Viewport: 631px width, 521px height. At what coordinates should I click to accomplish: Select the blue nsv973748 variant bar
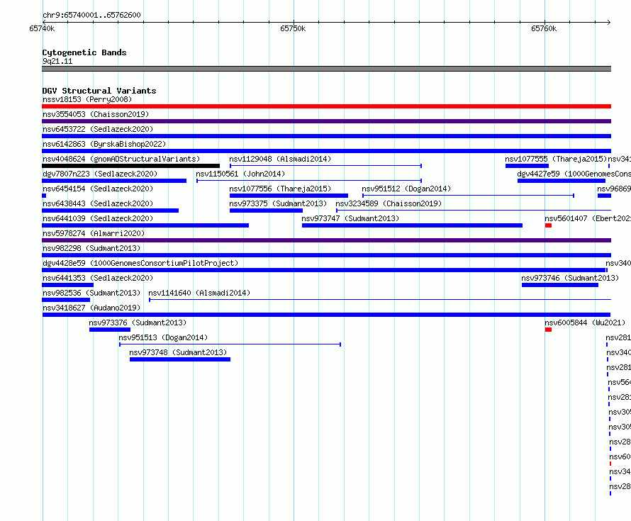pyautogui.click(x=180, y=359)
